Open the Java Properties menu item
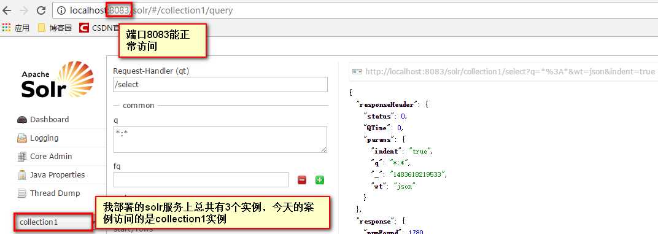This screenshot has width=658, height=234. point(57,175)
